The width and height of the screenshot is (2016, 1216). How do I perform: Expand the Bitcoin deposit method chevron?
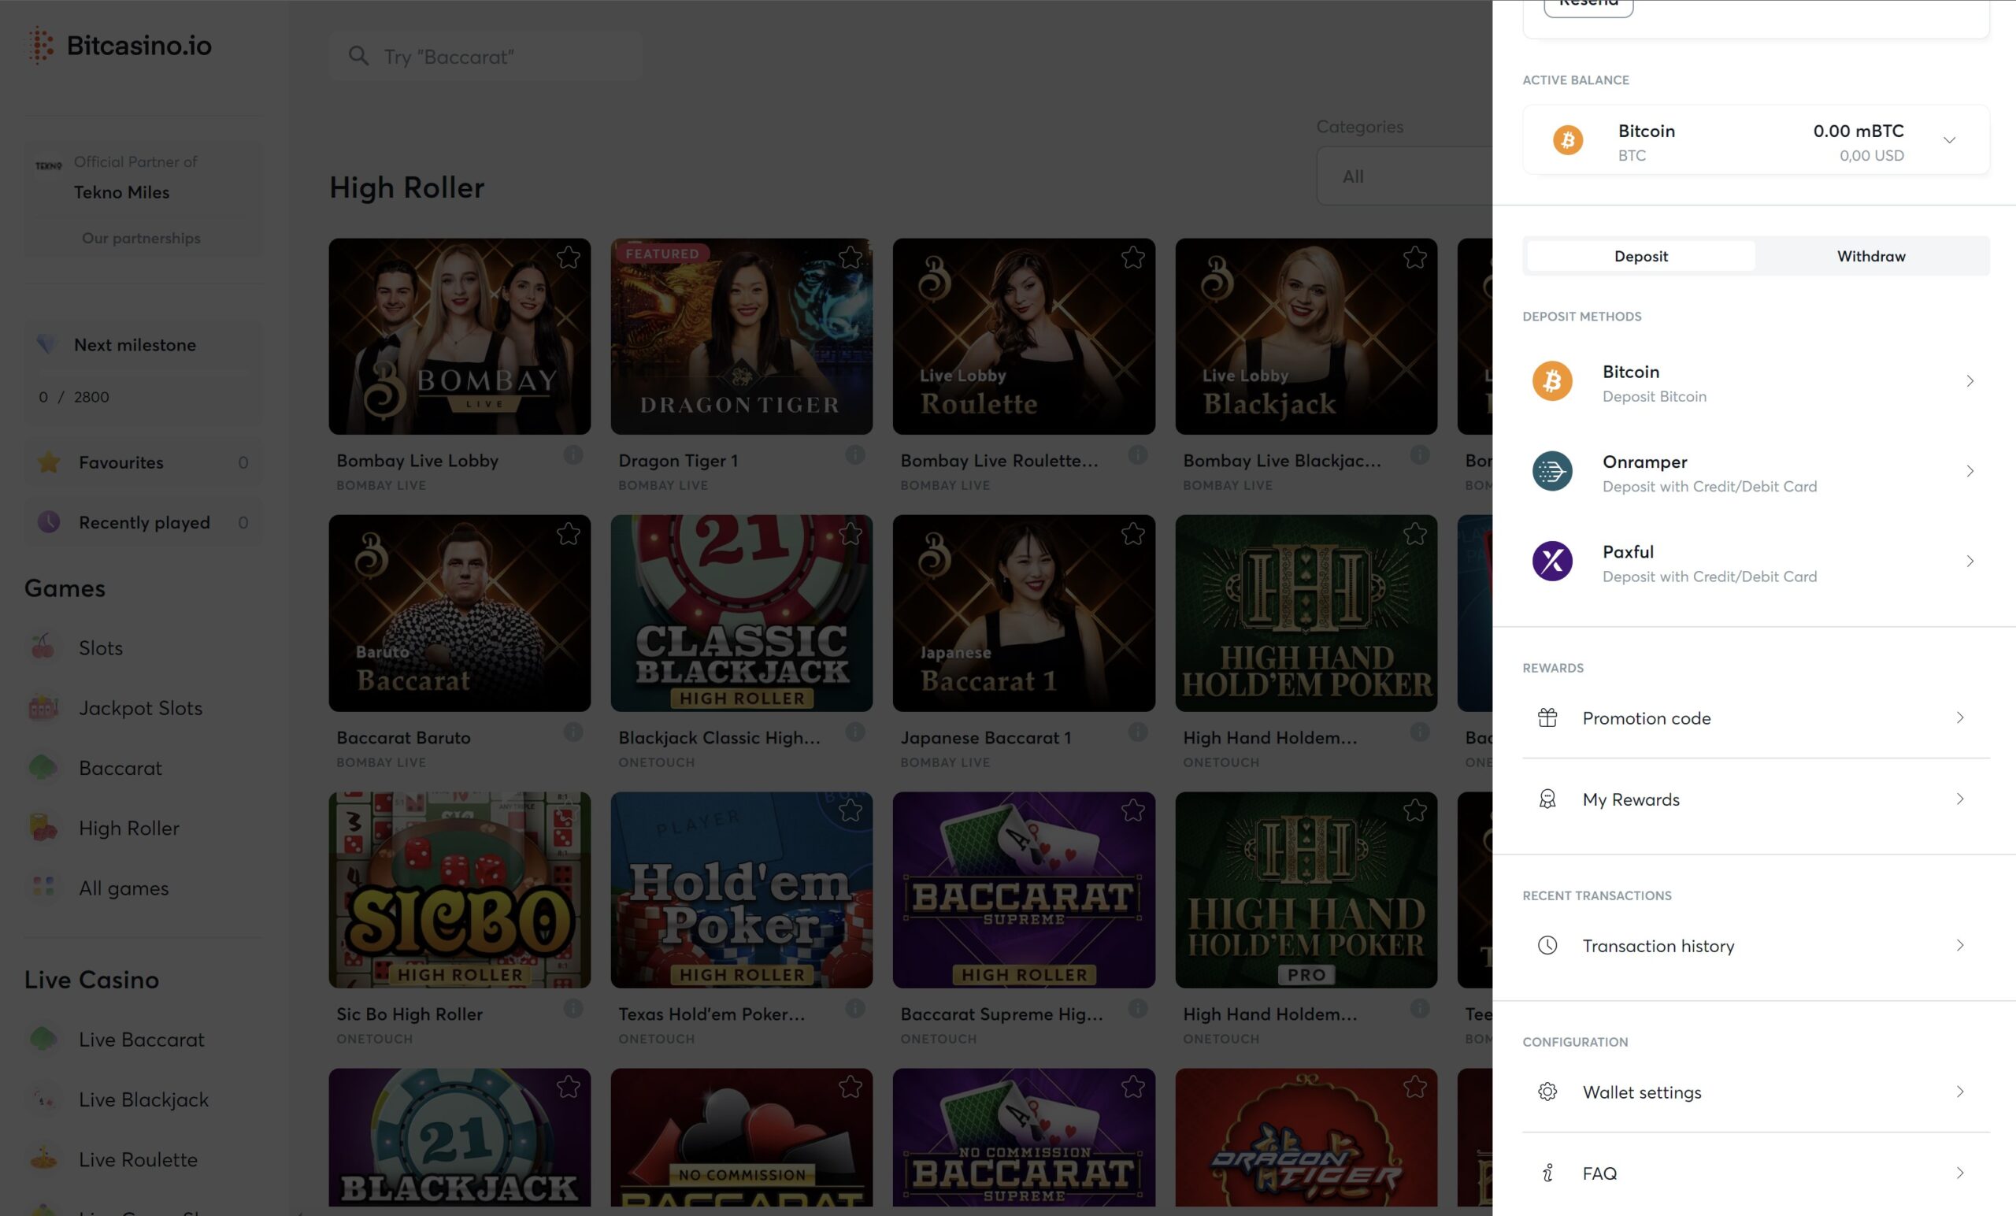1970,381
